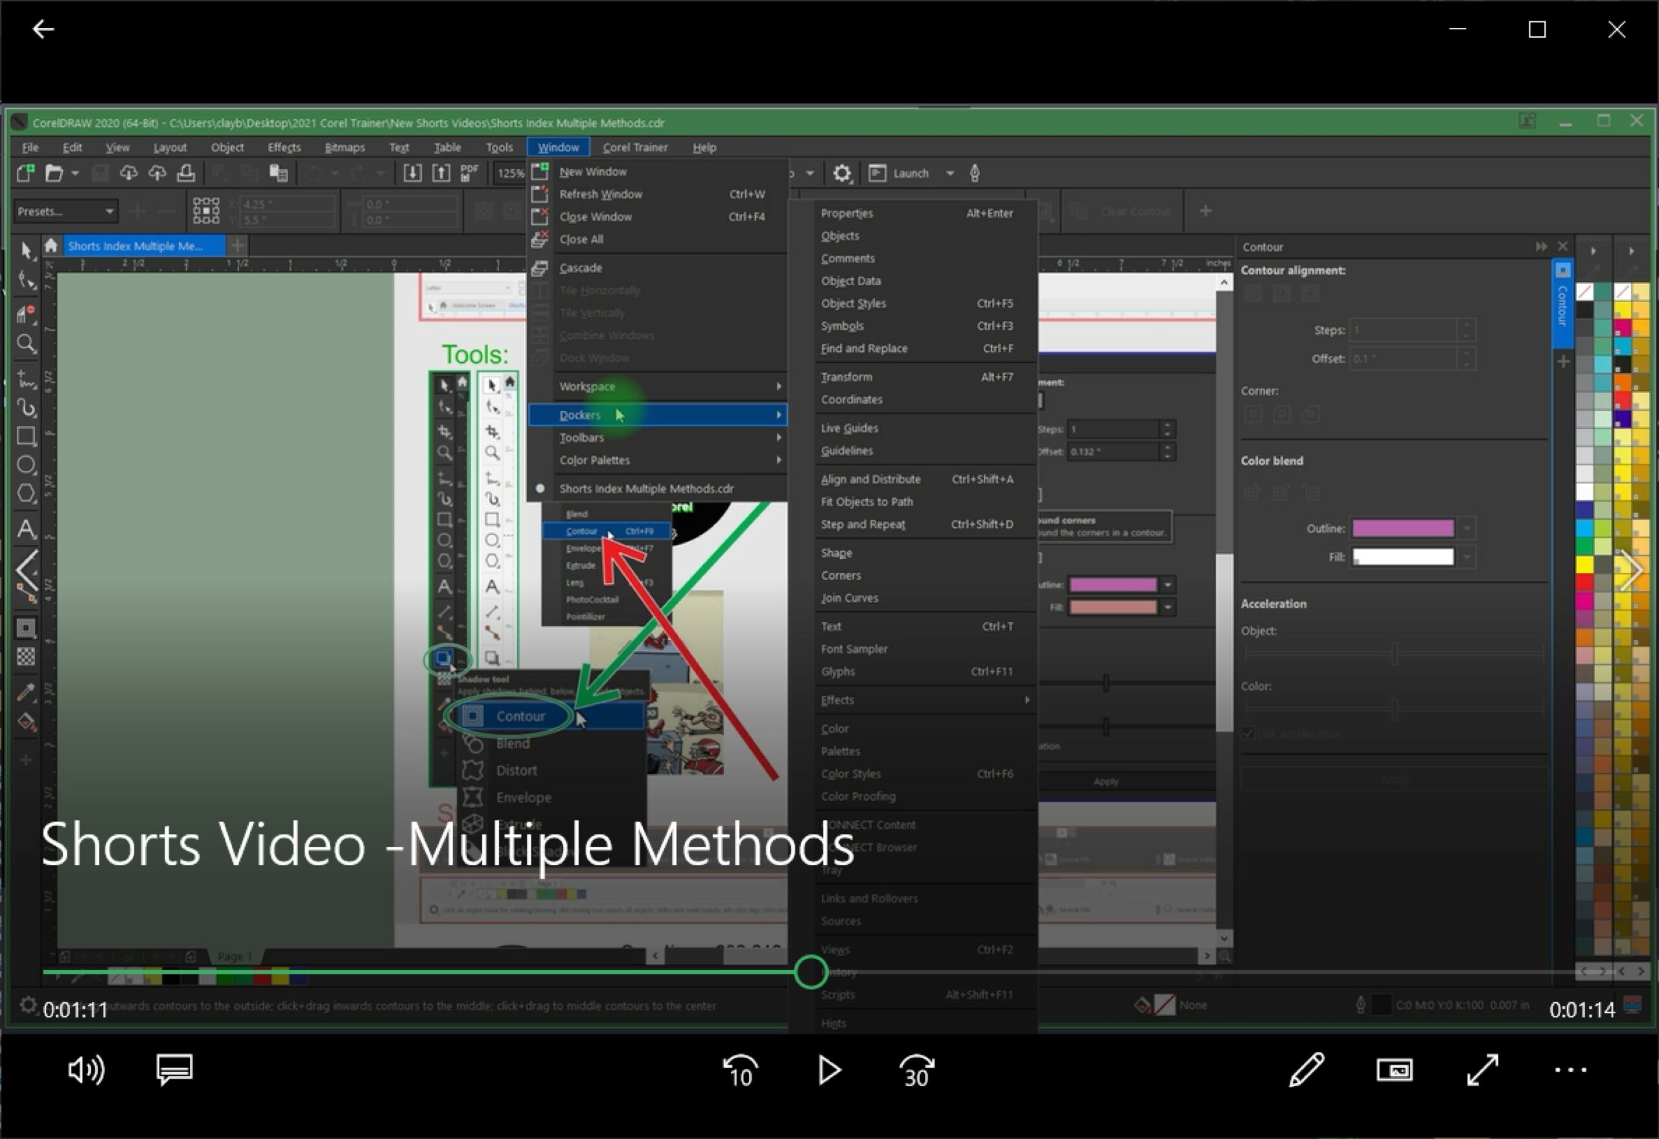Select the Polygon tool in toolbox
This screenshot has width=1659, height=1139.
[x=27, y=494]
